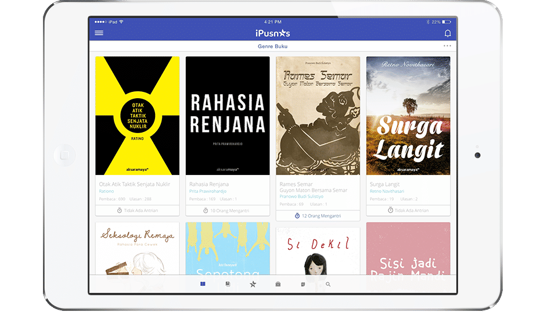Open Si Dekil book cover
Viewport: 544px width, 333px height.
click(x=318, y=252)
